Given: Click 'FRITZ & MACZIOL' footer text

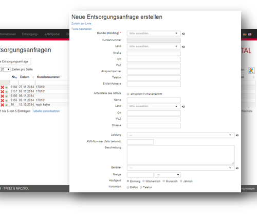Looking at the screenshot, I should (x=16, y=189).
